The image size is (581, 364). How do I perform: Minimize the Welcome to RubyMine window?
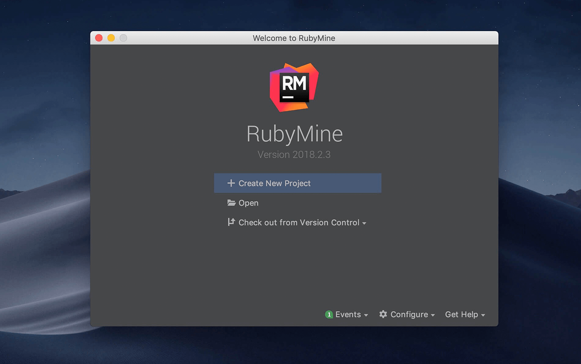point(111,38)
